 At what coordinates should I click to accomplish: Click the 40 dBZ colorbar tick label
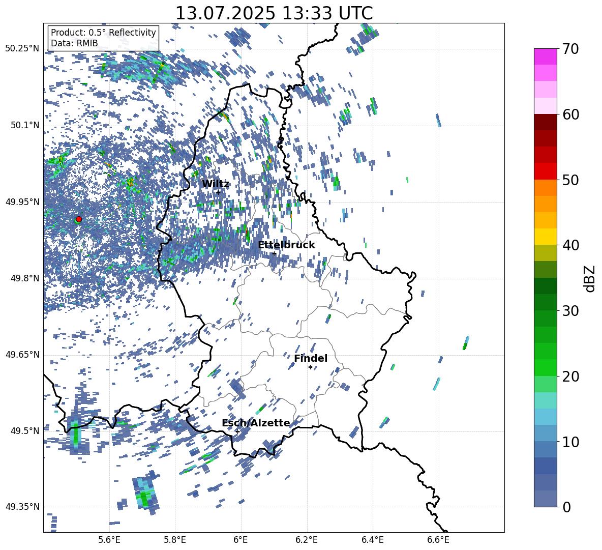[570, 245]
